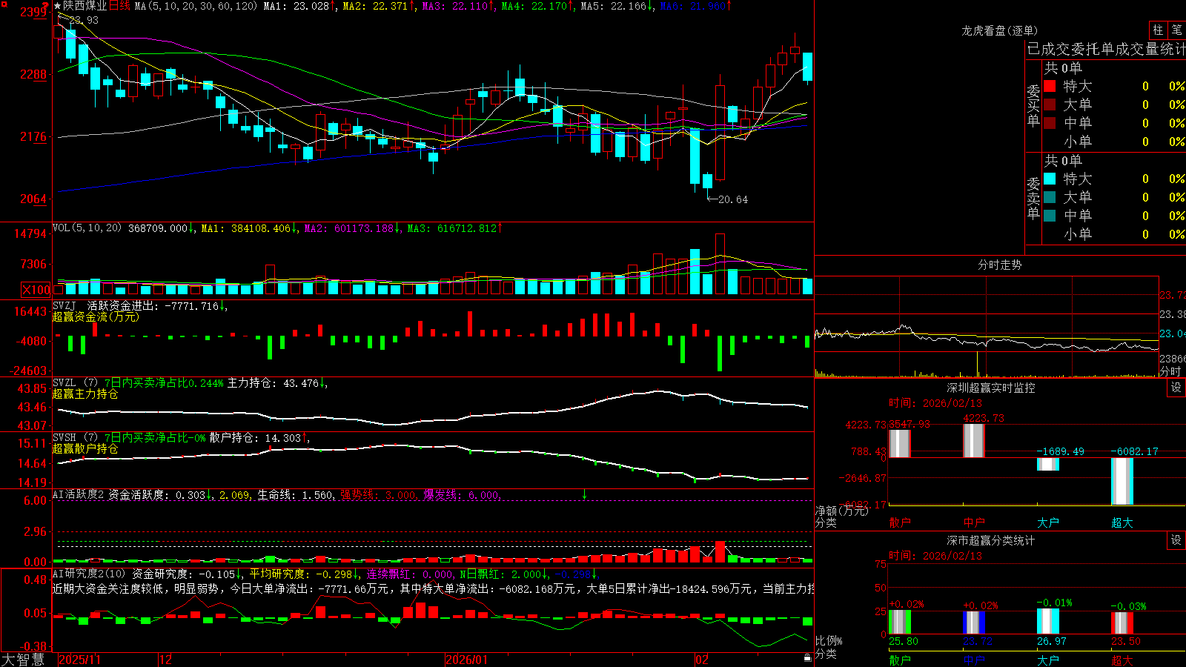Viewport: 1186px width, 667px height.
Task: Click the 超赢资金流(万元) label
Action: 96,316
